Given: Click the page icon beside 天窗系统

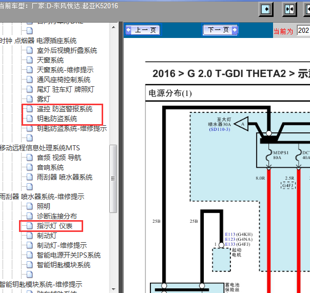Looking at the screenshot, I should [x=30, y=60].
